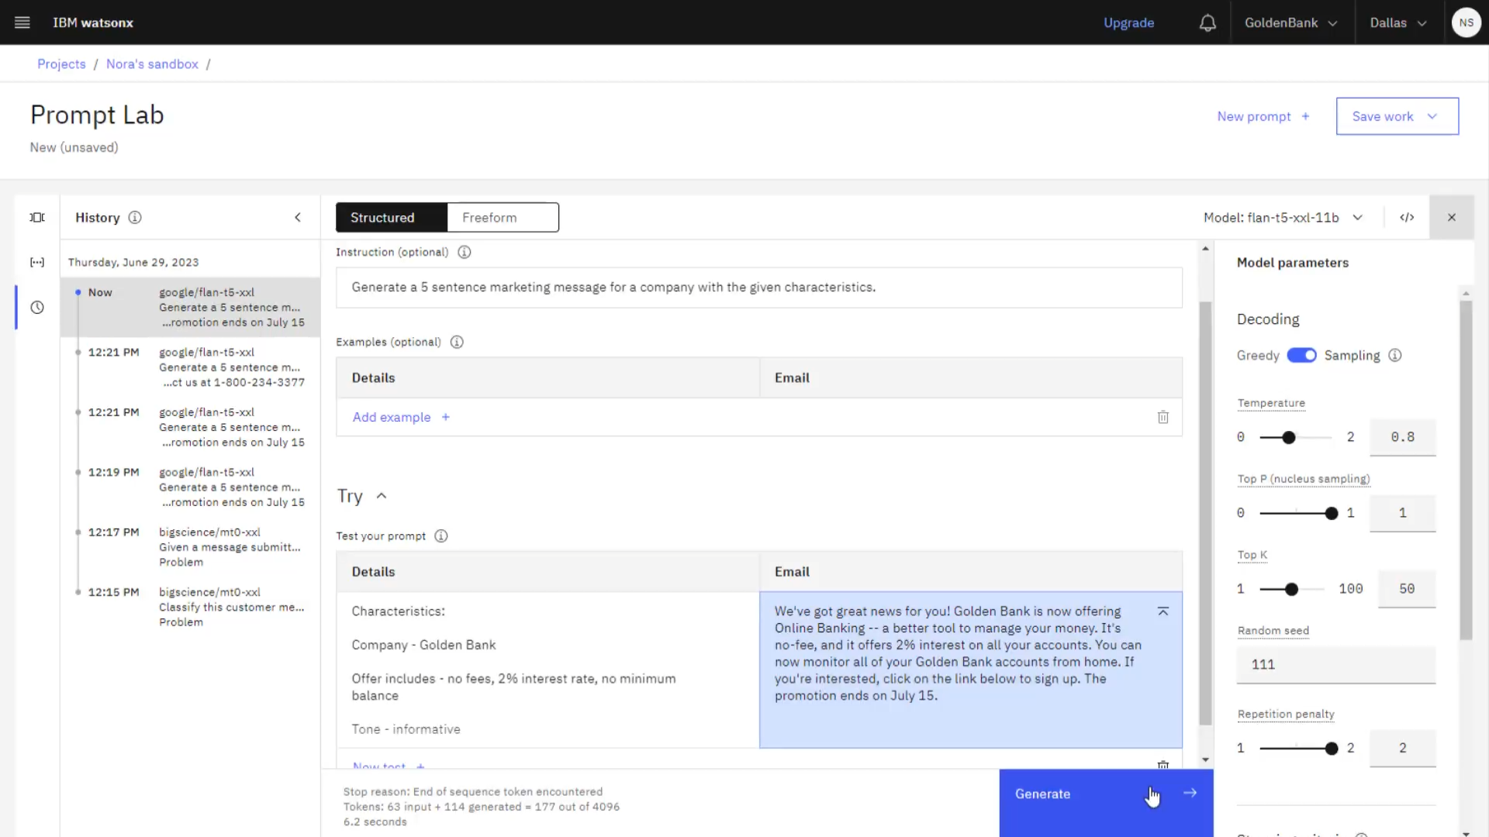Open the GoldenBank account dropdown
This screenshot has height=837, width=1489.
point(1291,22)
